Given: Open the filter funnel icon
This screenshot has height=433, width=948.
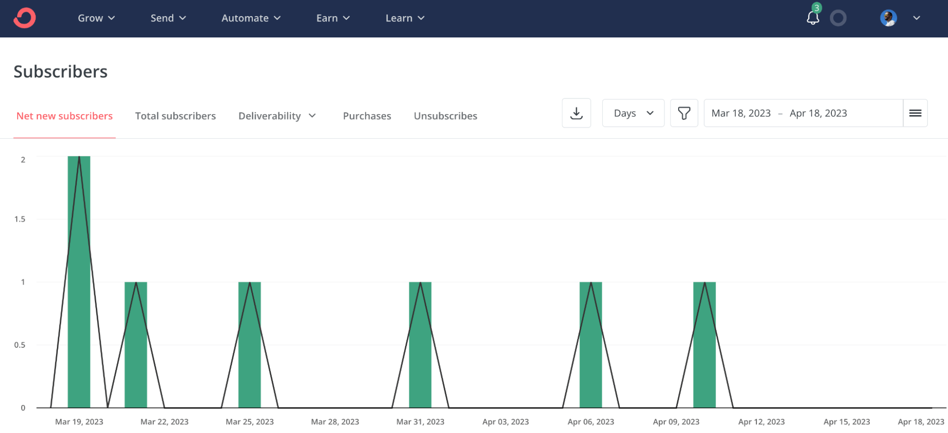Looking at the screenshot, I should [684, 113].
